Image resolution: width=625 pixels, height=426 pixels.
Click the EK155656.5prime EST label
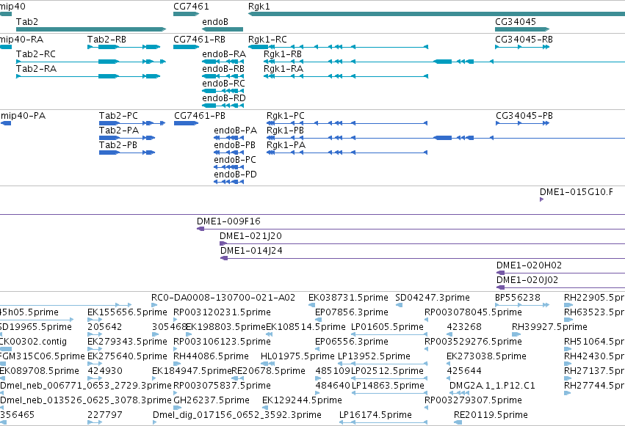pos(127,312)
